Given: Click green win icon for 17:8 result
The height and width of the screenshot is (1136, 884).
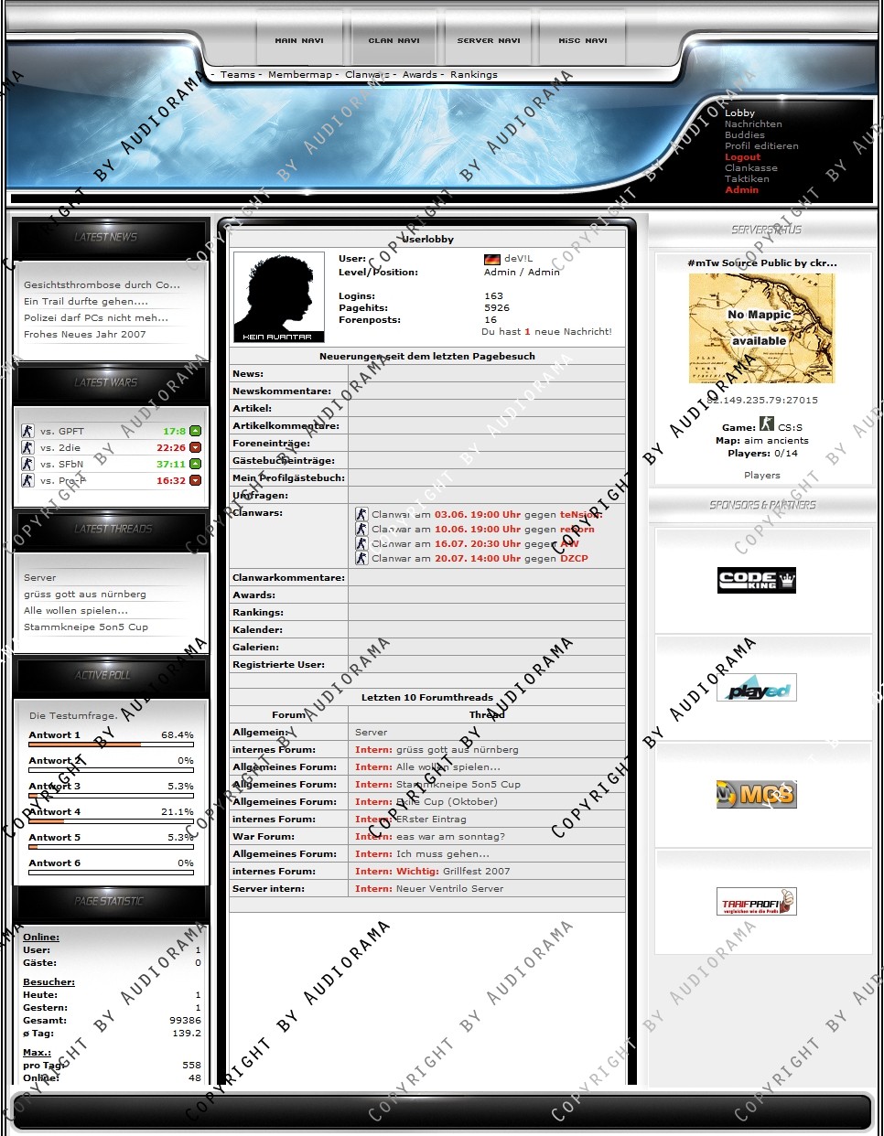Looking at the screenshot, I should click(x=195, y=431).
